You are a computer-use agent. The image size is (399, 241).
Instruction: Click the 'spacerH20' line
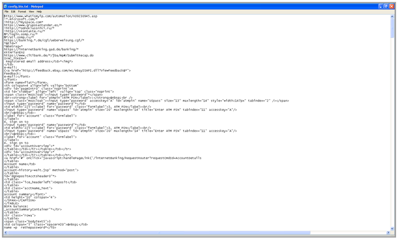tap(46, 224)
